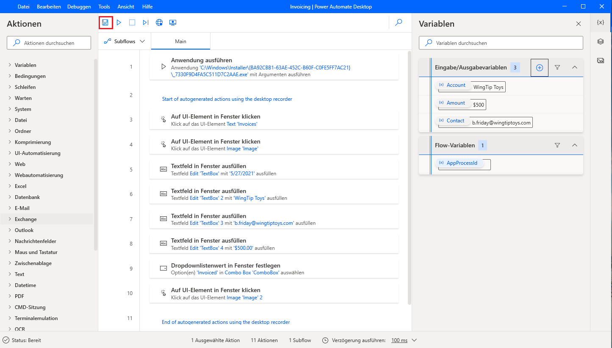Open the variables {x} pane icon
Viewport: 612px width, 348px height.
601,22
